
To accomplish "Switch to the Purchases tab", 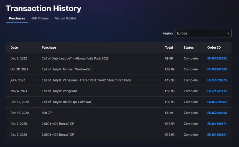I will (17, 18).
